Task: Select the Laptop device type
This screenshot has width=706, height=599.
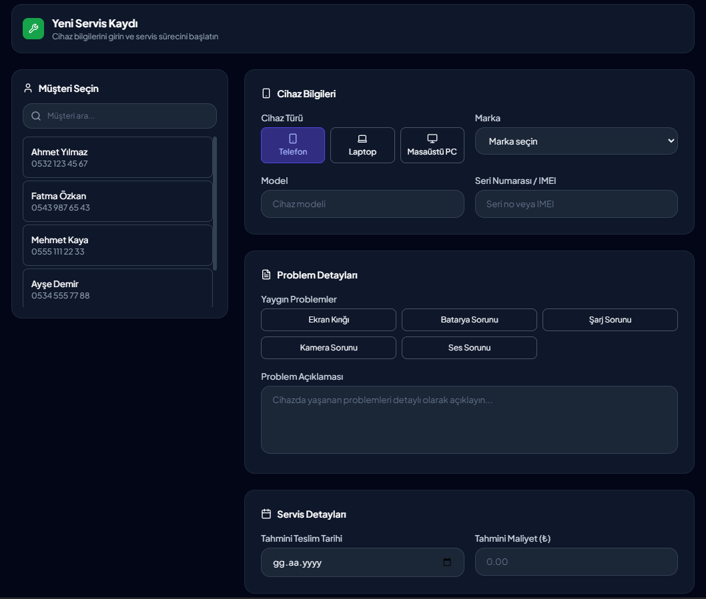Action: point(362,145)
